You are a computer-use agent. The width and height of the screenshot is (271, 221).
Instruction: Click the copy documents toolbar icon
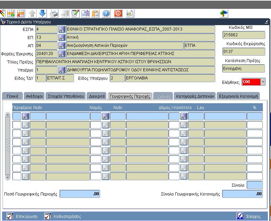[85, 14]
